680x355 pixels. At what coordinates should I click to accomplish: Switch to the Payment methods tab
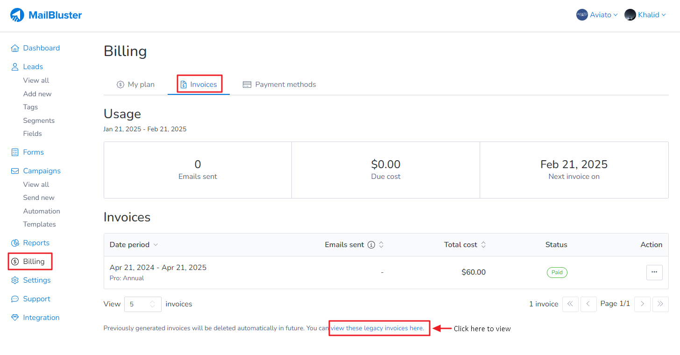click(279, 85)
